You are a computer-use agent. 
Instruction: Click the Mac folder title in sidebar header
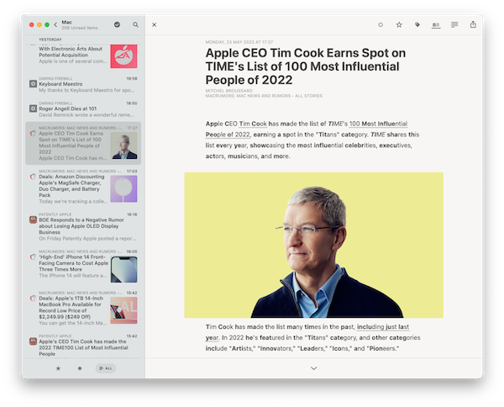[67, 22]
